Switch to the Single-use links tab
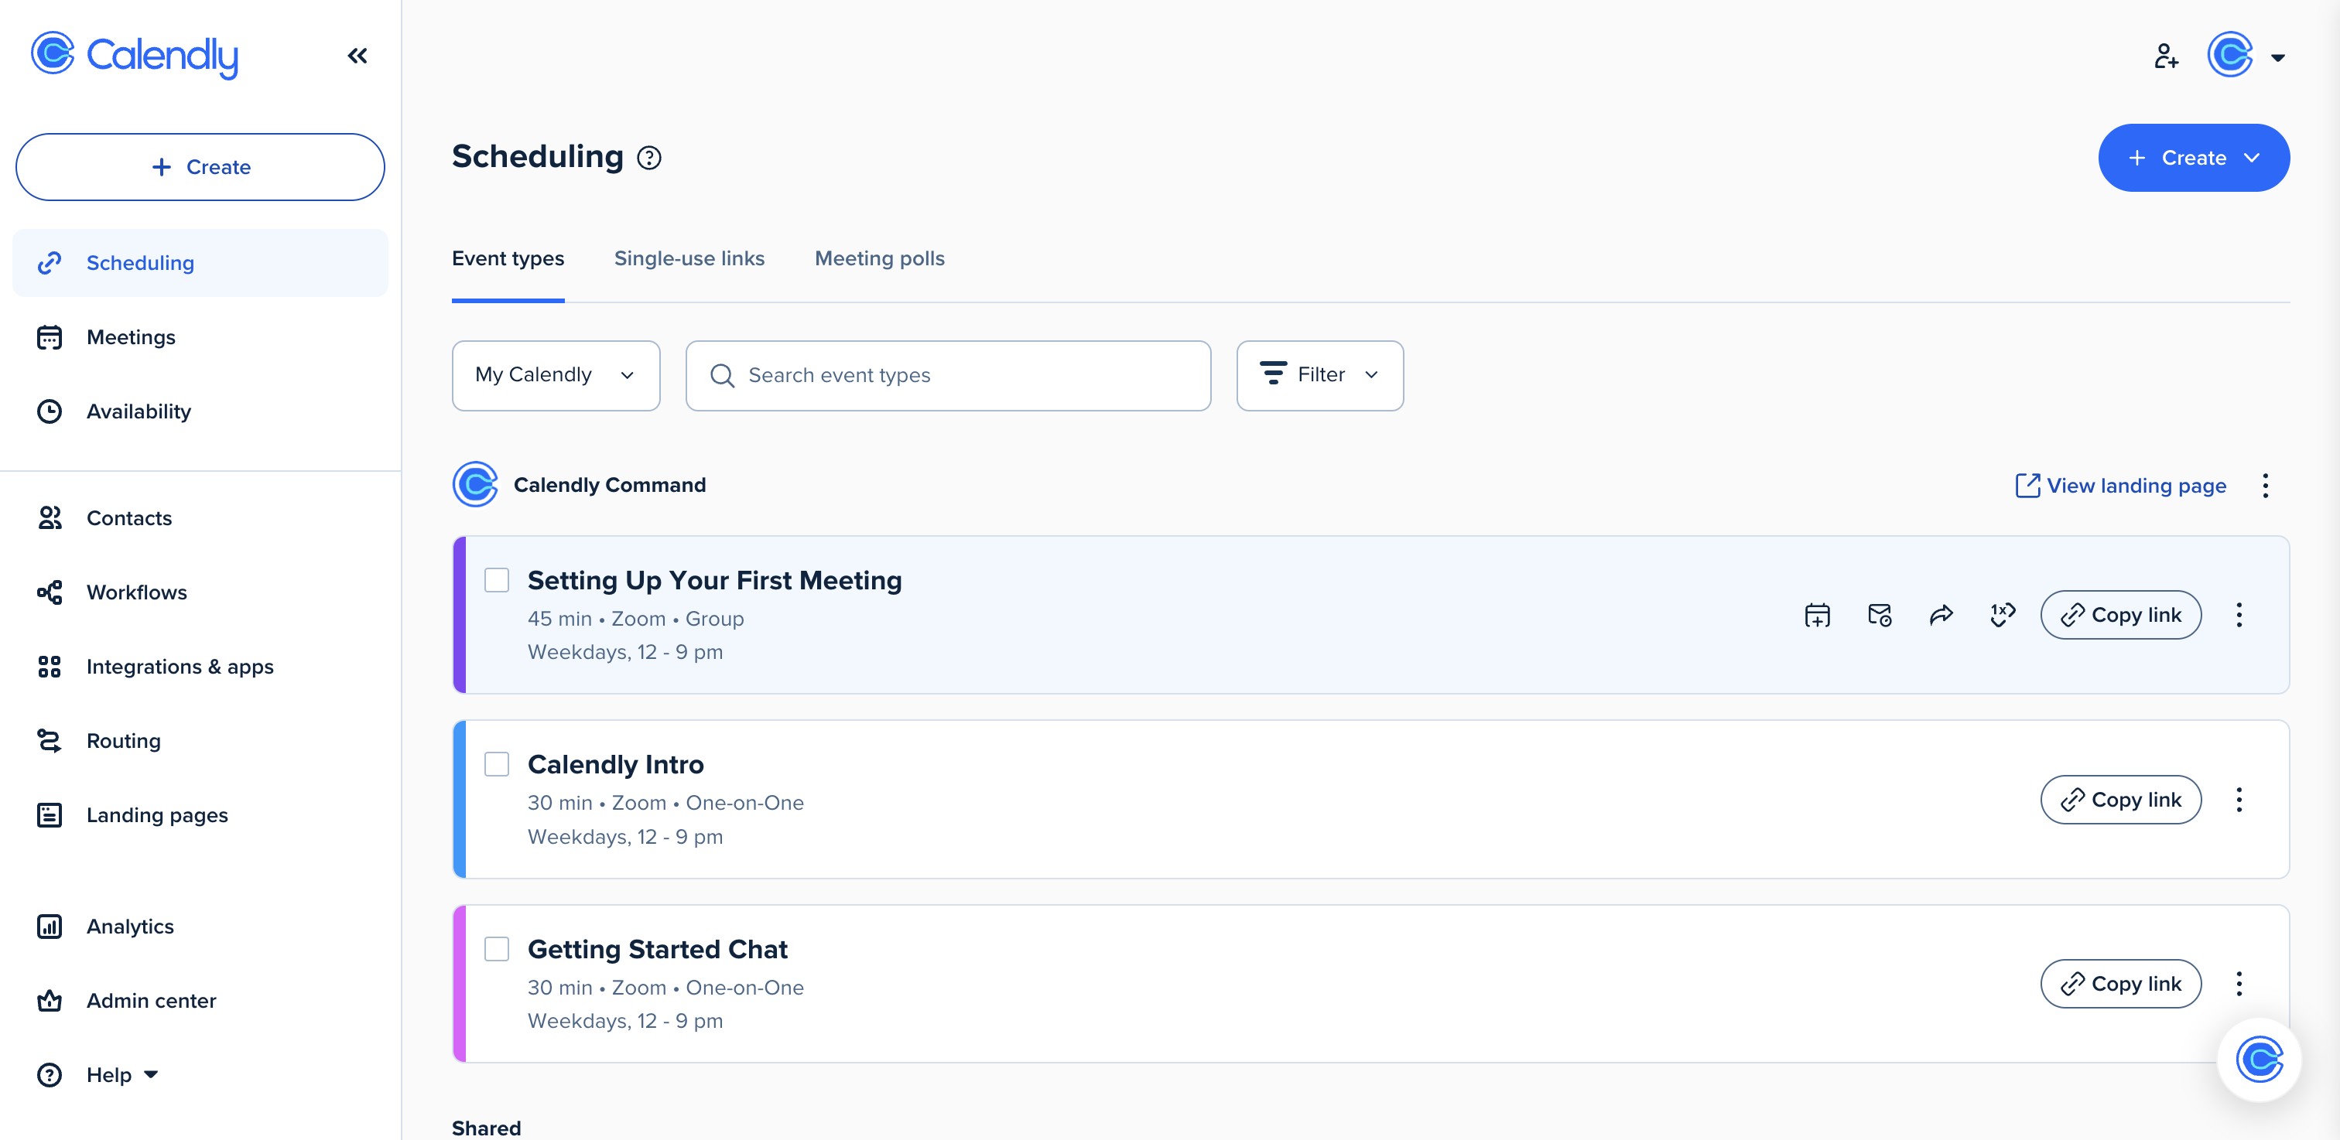 point(689,258)
